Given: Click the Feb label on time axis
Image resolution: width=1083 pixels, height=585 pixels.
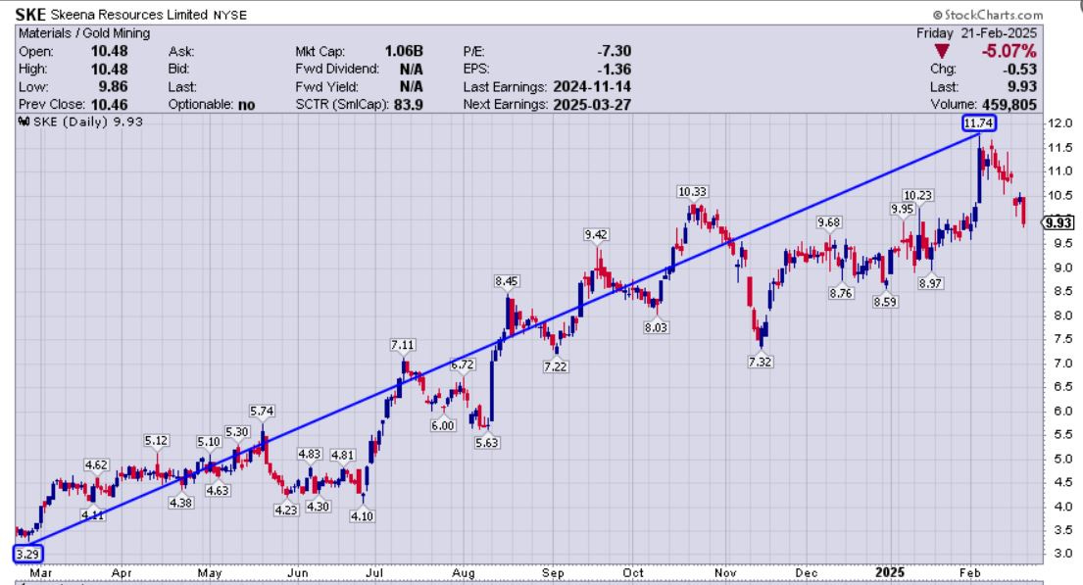Looking at the screenshot, I should click(x=969, y=573).
